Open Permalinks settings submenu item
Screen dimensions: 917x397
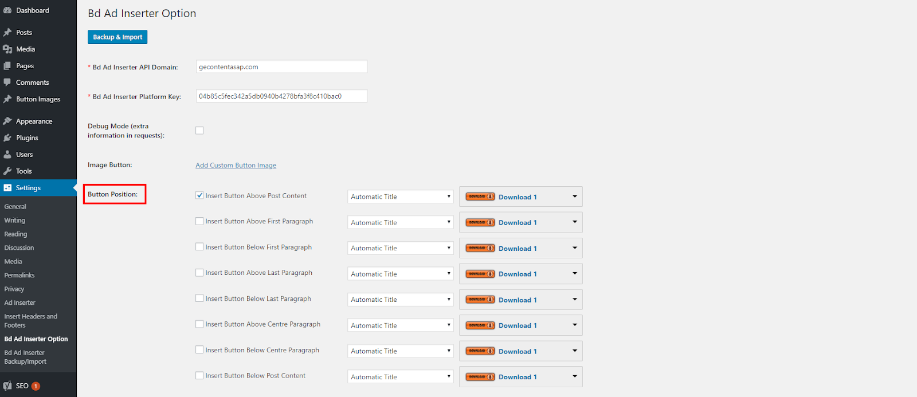[19, 276]
